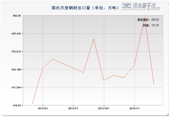Click the 682.06 y-axis label
170x117 pixels.
pos(17,16)
